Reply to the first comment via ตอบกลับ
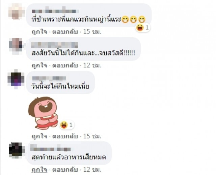Viewport: 216px width, 175px height. click(x=65, y=32)
